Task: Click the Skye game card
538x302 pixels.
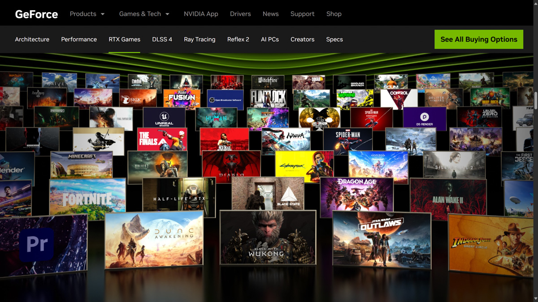Action: pyautogui.click(x=138, y=98)
